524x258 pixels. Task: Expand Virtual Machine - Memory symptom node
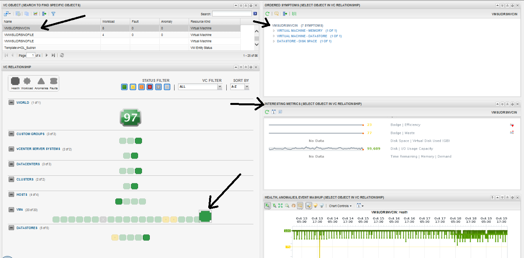click(x=274, y=31)
